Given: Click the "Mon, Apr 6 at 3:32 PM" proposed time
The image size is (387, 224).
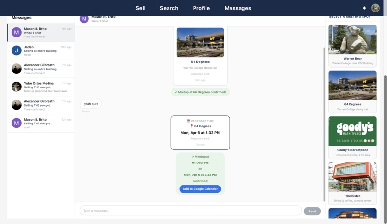Looking at the screenshot, I should tap(200, 133).
